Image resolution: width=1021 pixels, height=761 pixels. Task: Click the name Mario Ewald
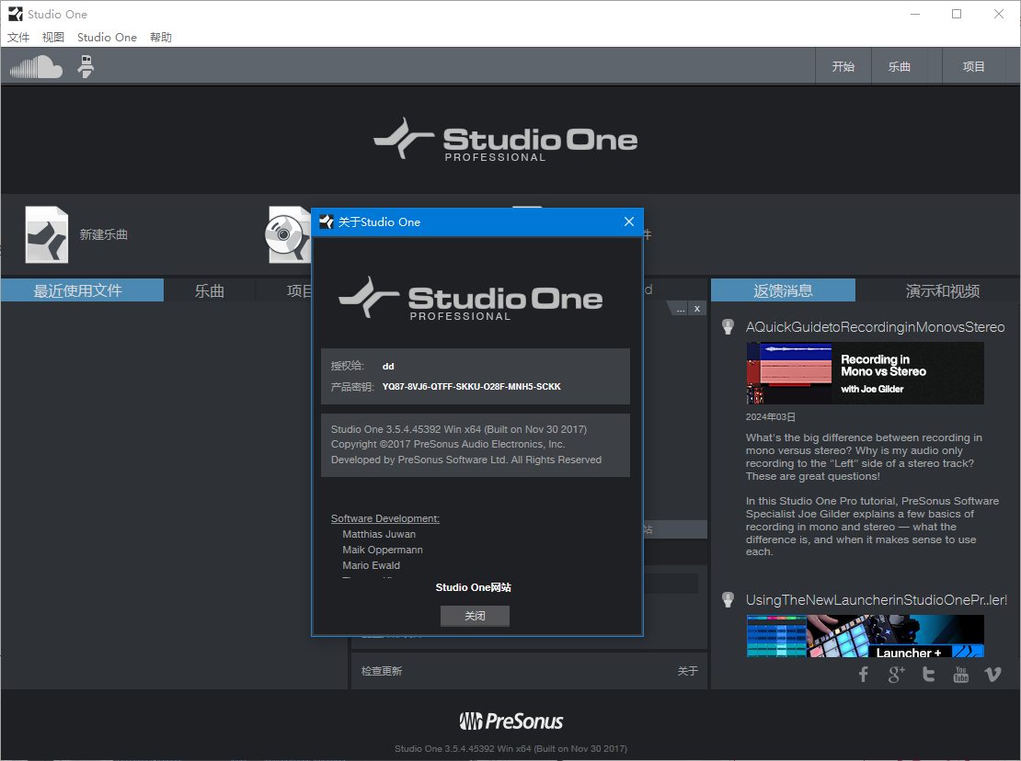click(x=372, y=565)
